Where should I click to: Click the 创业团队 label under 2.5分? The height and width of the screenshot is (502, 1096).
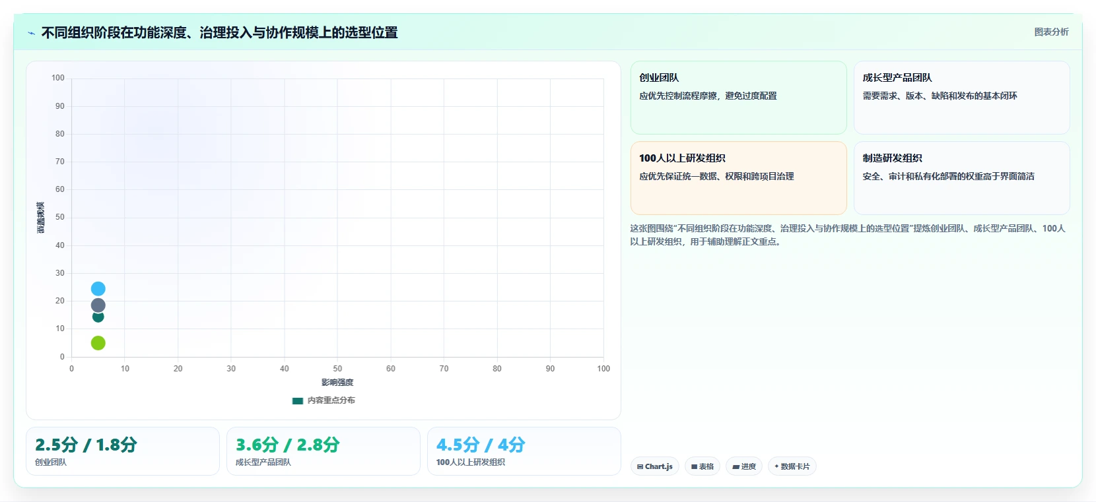click(x=51, y=462)
